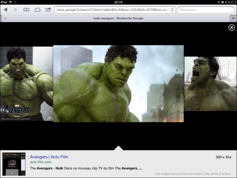
Task: Tap the Rechercher search field
Action: coord(206,10)
